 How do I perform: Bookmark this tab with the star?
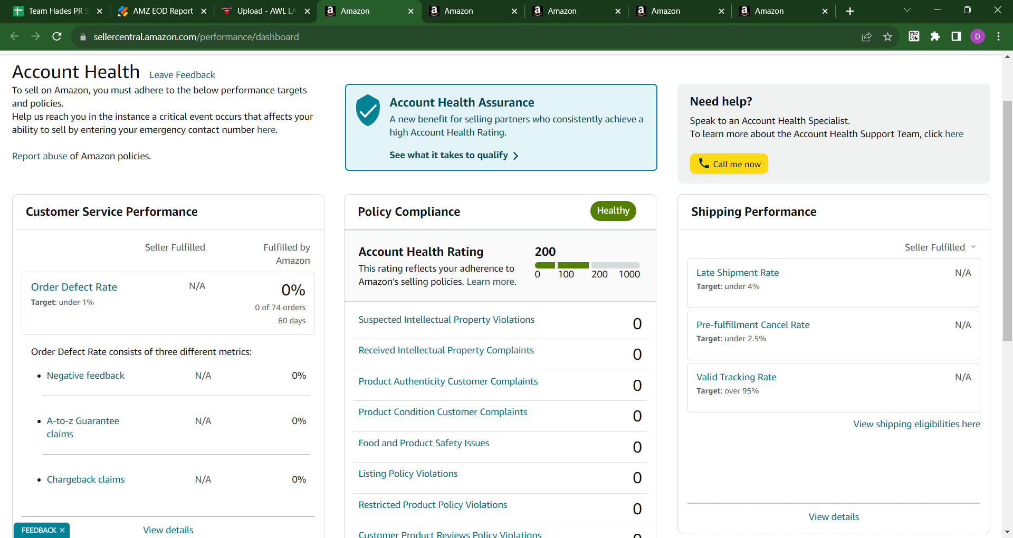click(887, 37)
